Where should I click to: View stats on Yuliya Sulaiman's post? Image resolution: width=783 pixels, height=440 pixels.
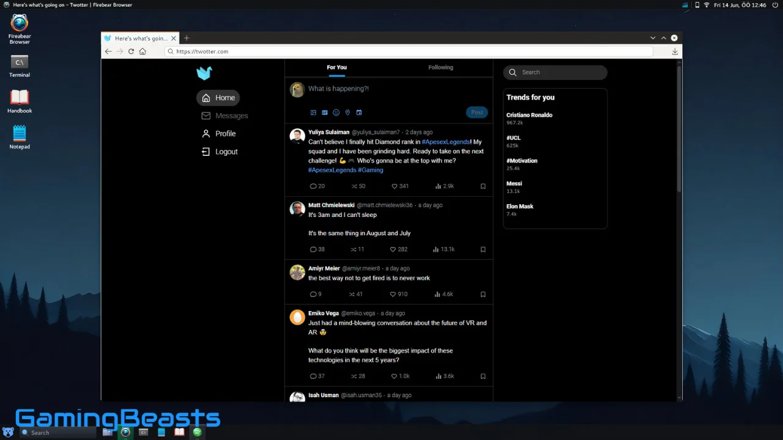point(444,186)
